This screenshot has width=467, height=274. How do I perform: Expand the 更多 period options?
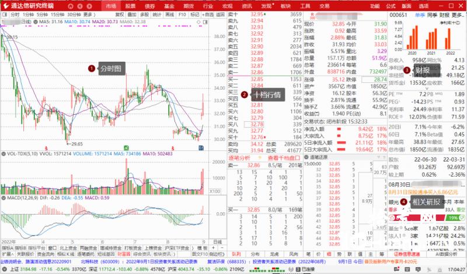click(89, 14)
